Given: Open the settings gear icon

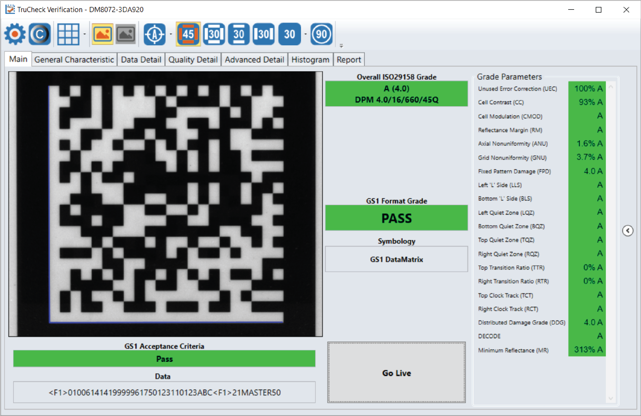Looking at the screenshot, I should pos(15,34).
